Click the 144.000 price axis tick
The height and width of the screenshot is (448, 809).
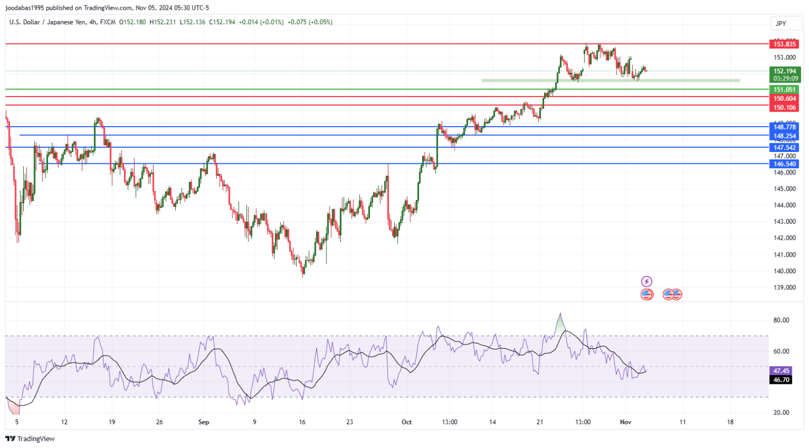[785, 205]
